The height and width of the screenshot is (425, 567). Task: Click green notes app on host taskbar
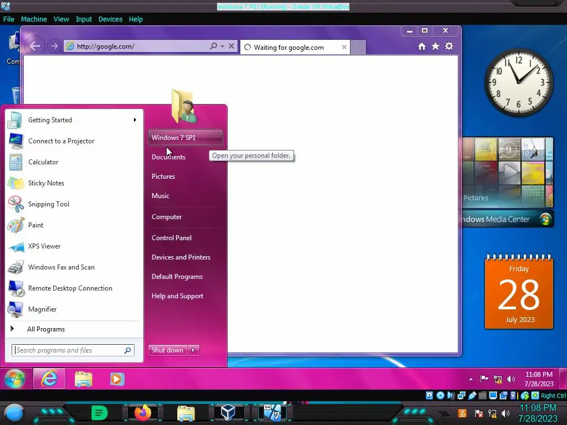[x=100, y=412]
